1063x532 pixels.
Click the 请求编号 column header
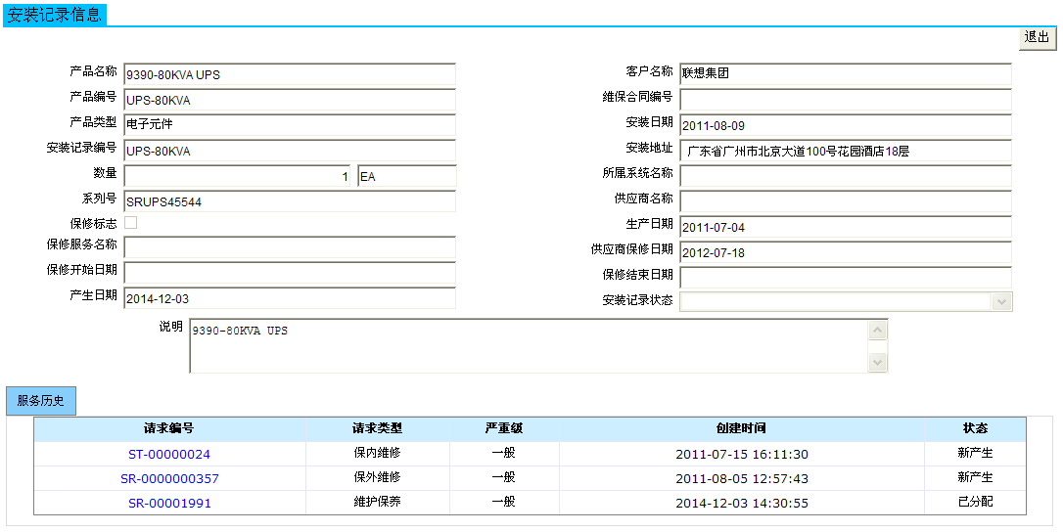tap(169, 429)
